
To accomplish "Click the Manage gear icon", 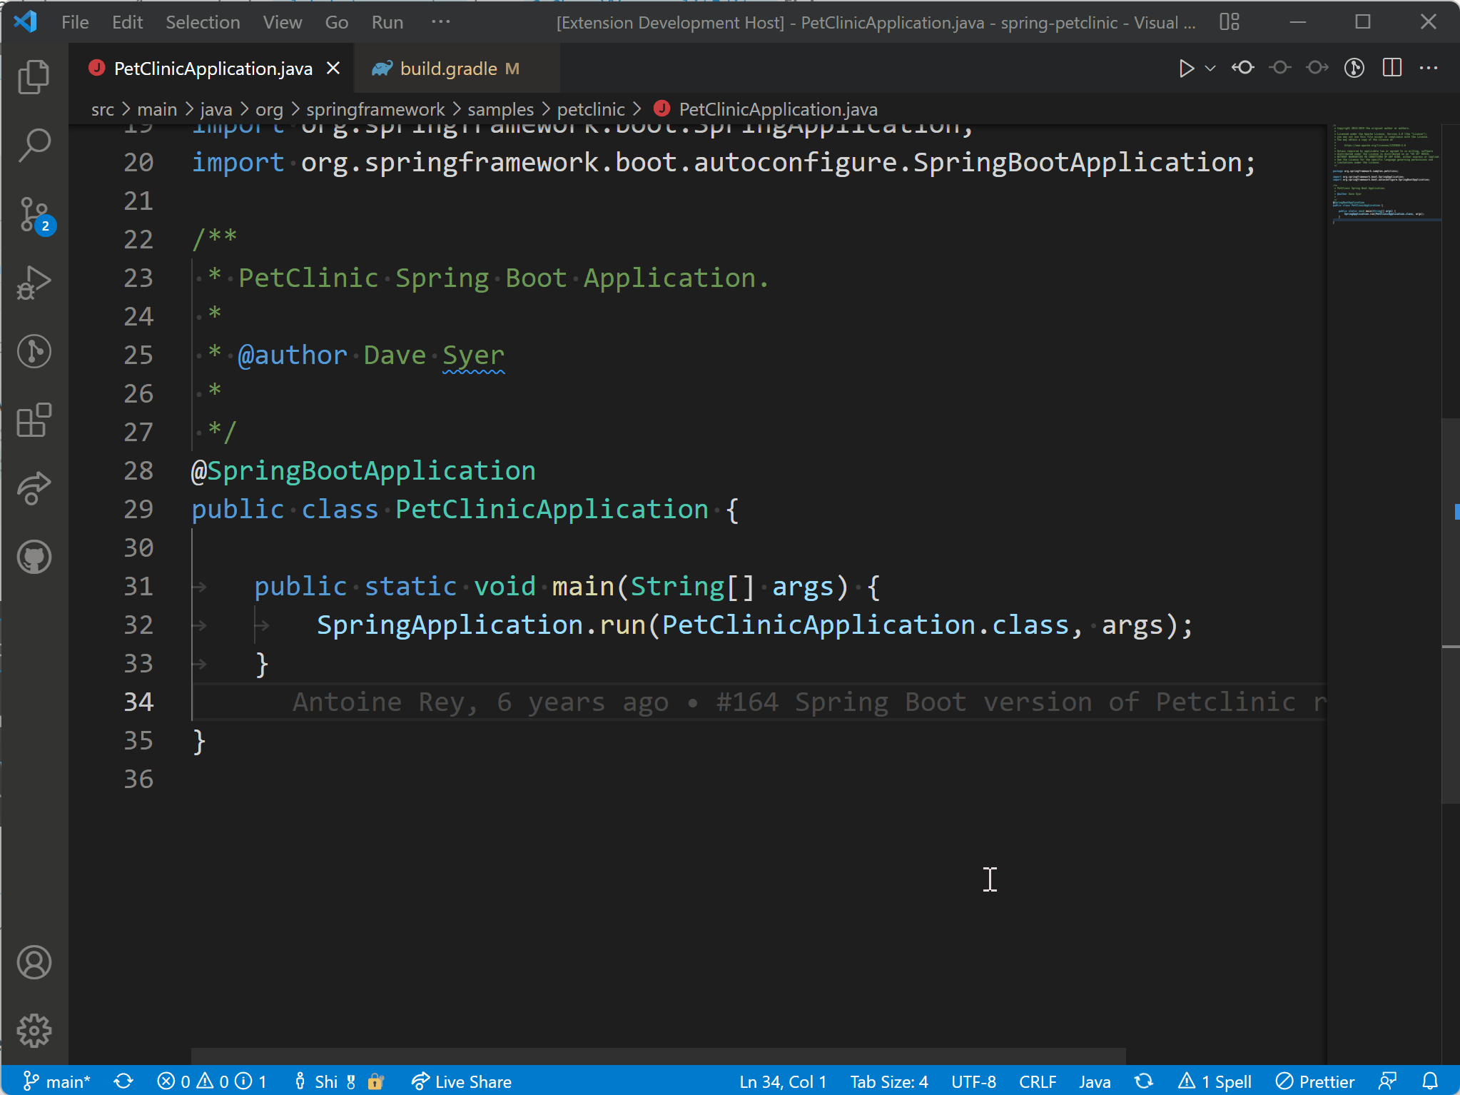I will click(34, 1031).
